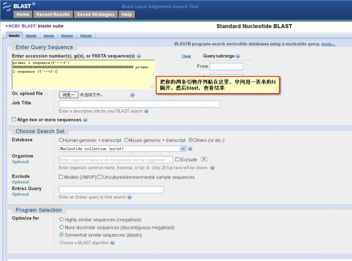Click inside the query sequence textarea
This screenshot has height=261, width=352.
pyautogui.click(x=83, y=74)
